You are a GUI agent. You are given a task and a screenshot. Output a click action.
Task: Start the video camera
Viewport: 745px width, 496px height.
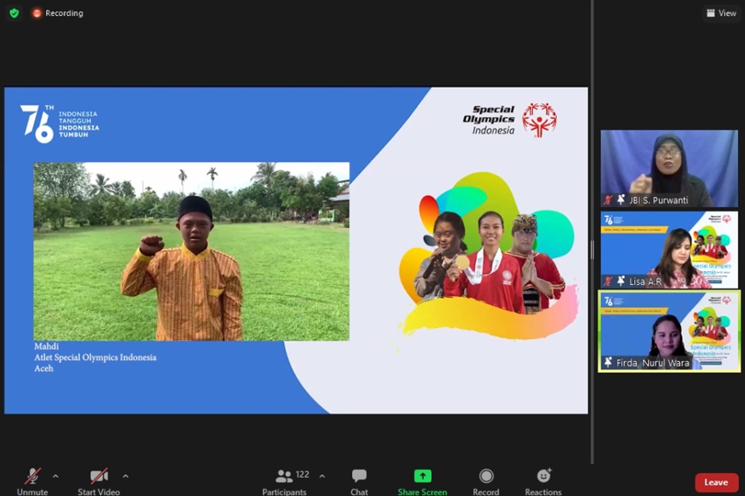click(99, 482)
